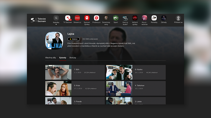Select the Večerní zprávy channel icon
The width and height of the screenshot is (211, 118).
pyautogui.click(x=135, y=18)
